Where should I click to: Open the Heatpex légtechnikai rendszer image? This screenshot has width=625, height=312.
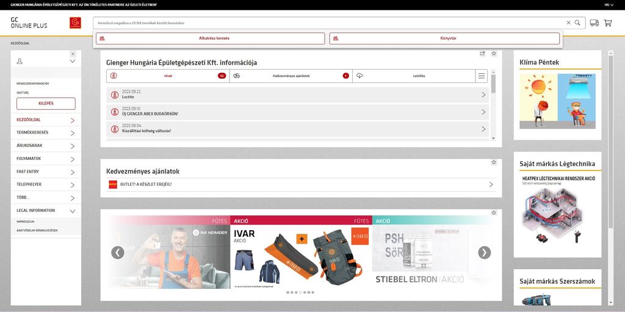[559, 210]
